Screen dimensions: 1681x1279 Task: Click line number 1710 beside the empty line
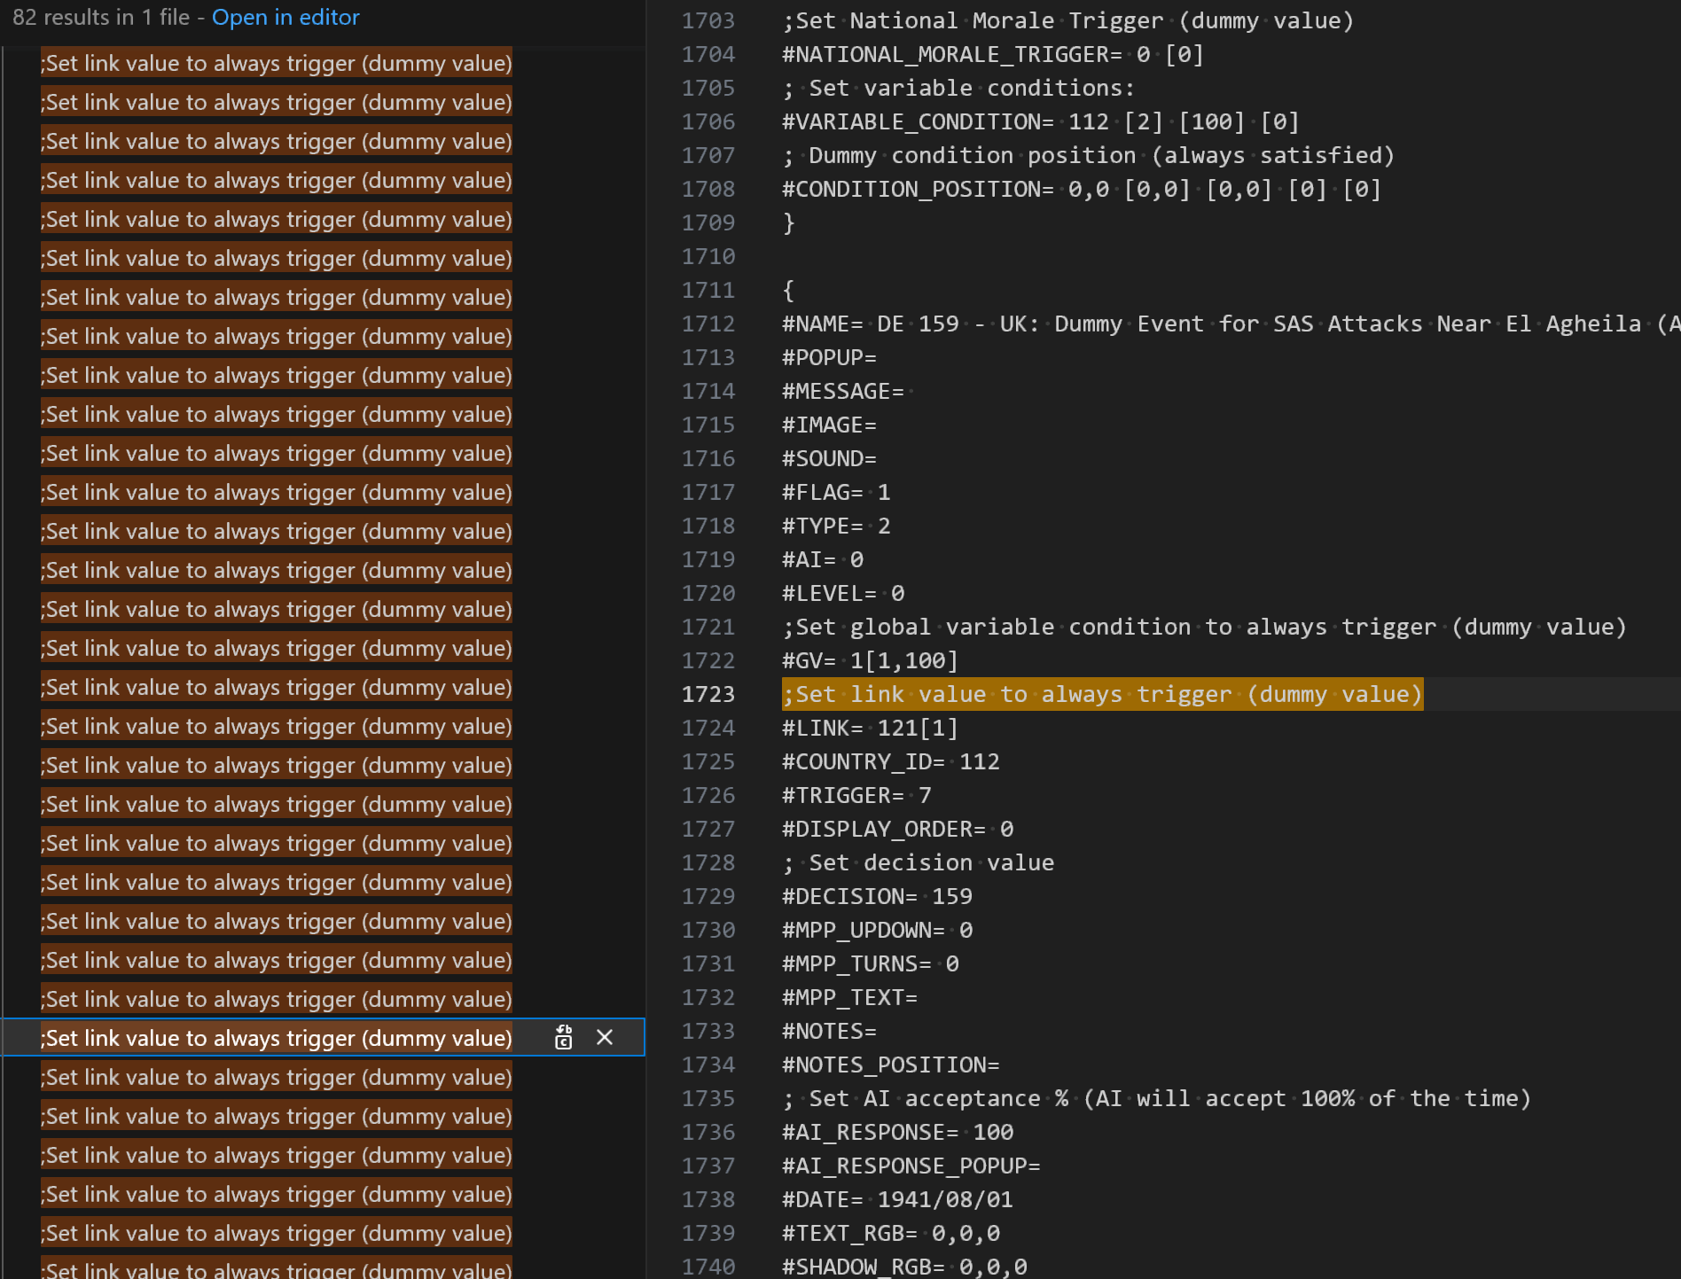point(708,256)
